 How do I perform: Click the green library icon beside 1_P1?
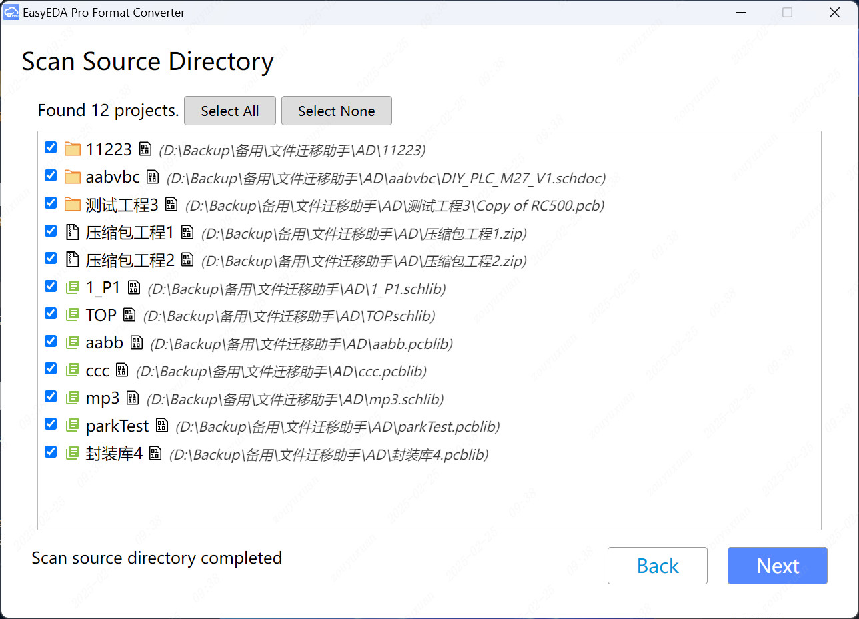[73, 288]
